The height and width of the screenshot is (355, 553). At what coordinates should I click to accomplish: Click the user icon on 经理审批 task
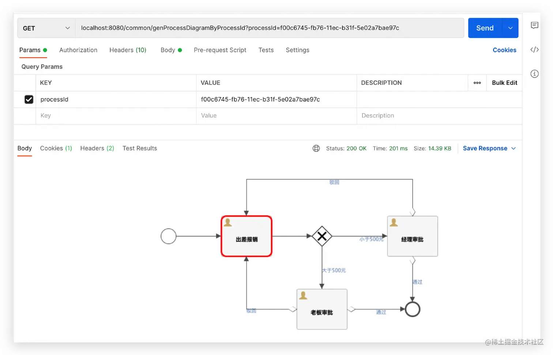pyautogui.click(x=394, y=222)
